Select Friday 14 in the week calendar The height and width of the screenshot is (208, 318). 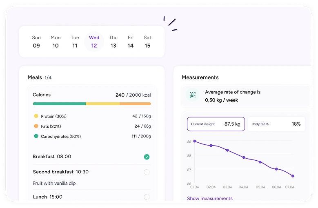tap(131, 42)
